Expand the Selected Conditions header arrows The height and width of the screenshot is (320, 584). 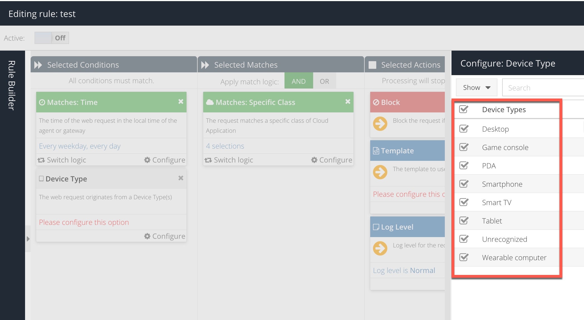click(38, 65)
